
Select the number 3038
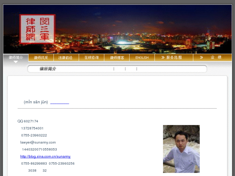click(32, 171)
